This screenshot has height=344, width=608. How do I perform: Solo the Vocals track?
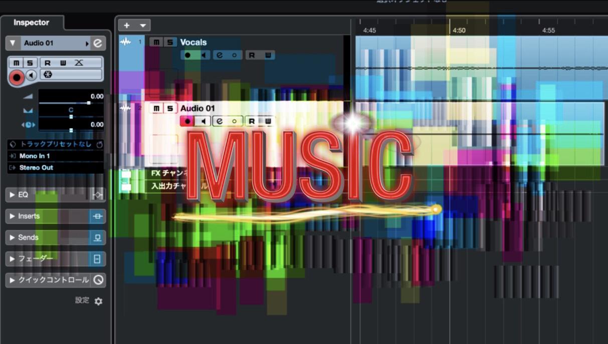tap(170, 42)
